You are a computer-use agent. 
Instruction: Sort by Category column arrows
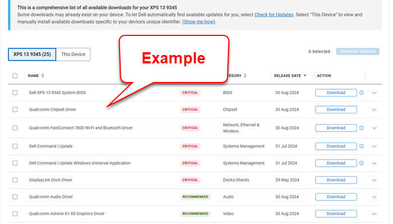point(245,76)
